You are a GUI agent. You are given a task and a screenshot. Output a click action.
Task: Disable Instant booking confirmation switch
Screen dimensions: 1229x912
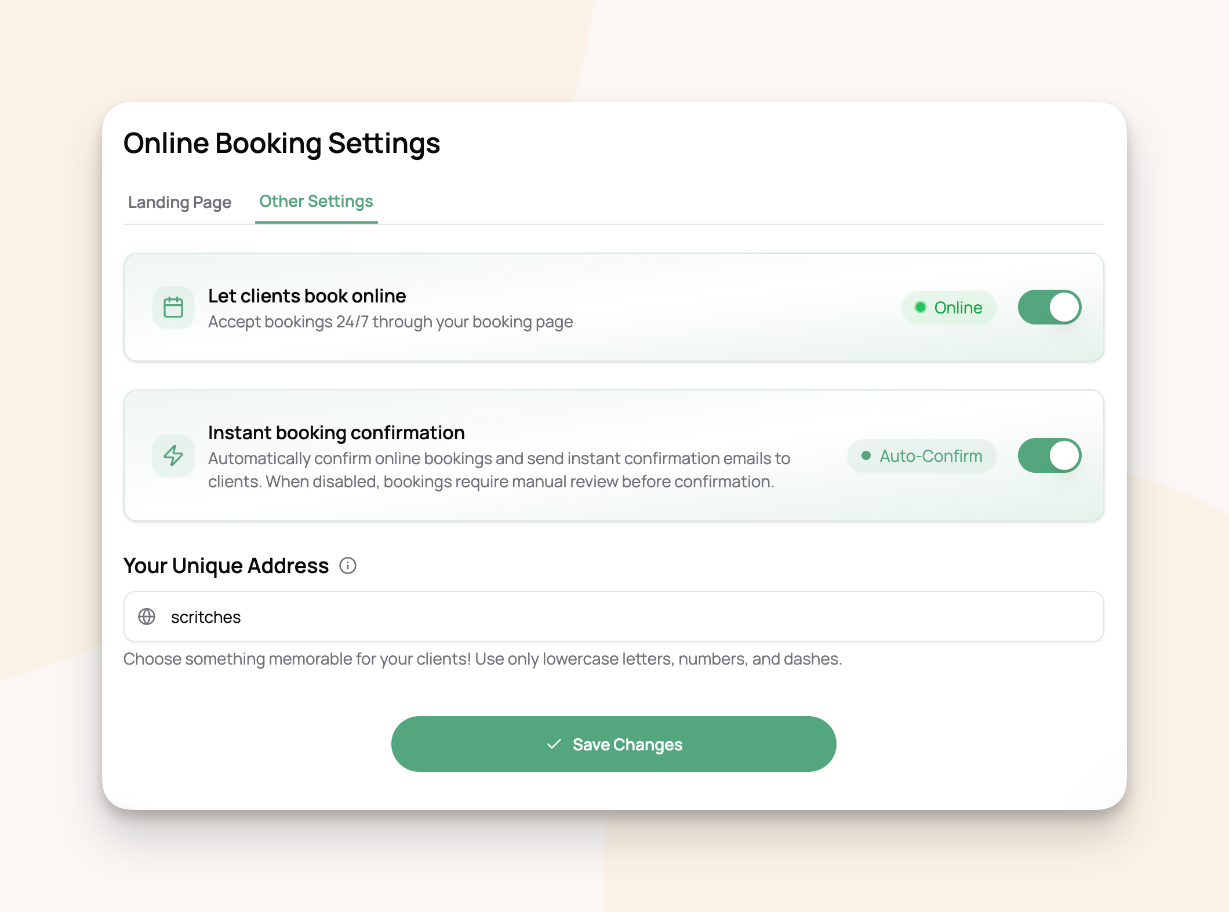1049,455
